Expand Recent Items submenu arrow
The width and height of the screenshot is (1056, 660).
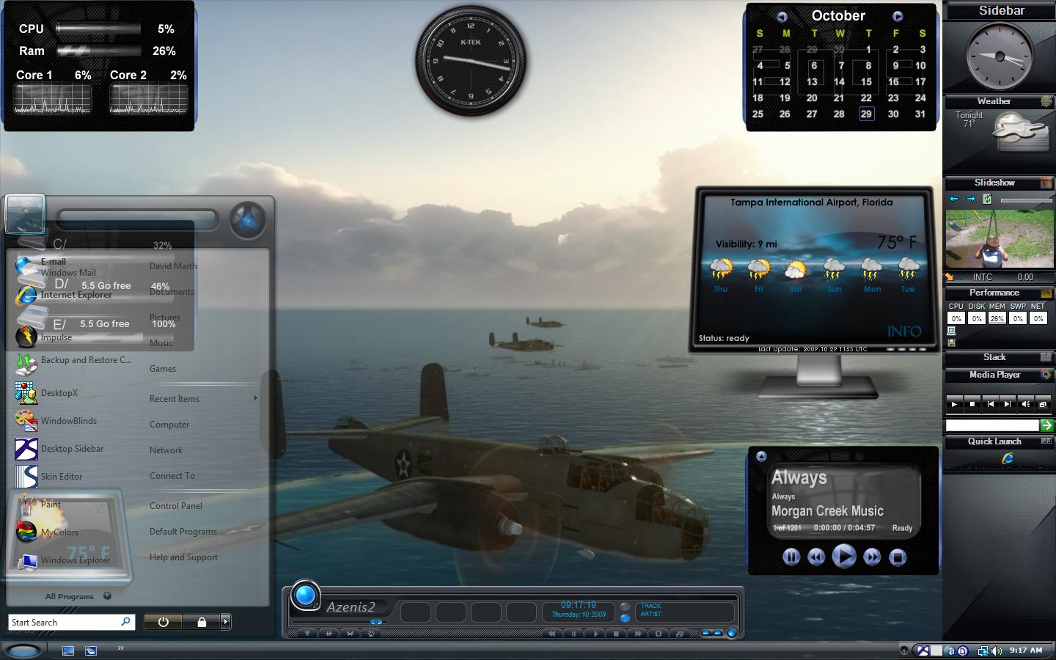tap(255, 398)
